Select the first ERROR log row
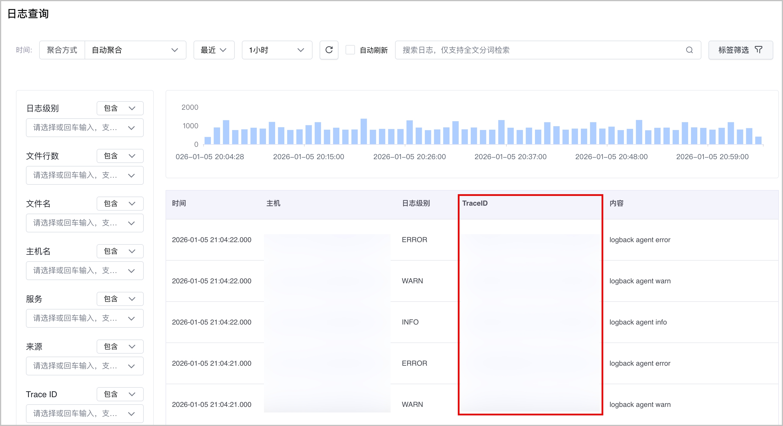This screenshot has width=783, height=426. [472, 239]
